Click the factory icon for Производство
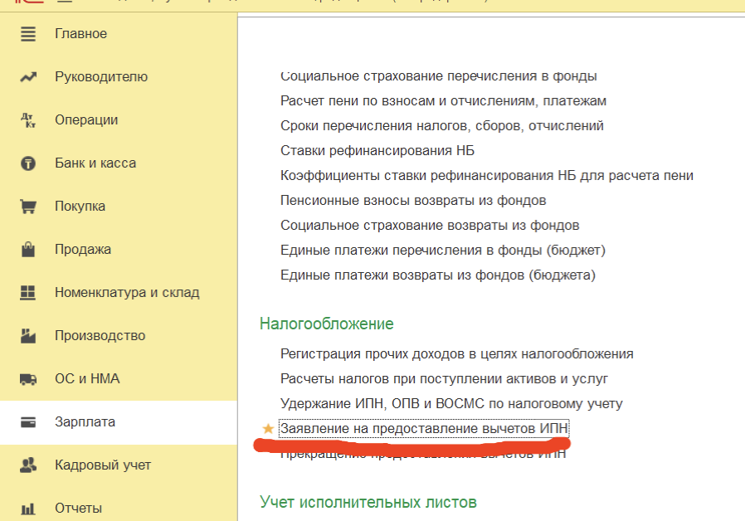 point(28,336)
